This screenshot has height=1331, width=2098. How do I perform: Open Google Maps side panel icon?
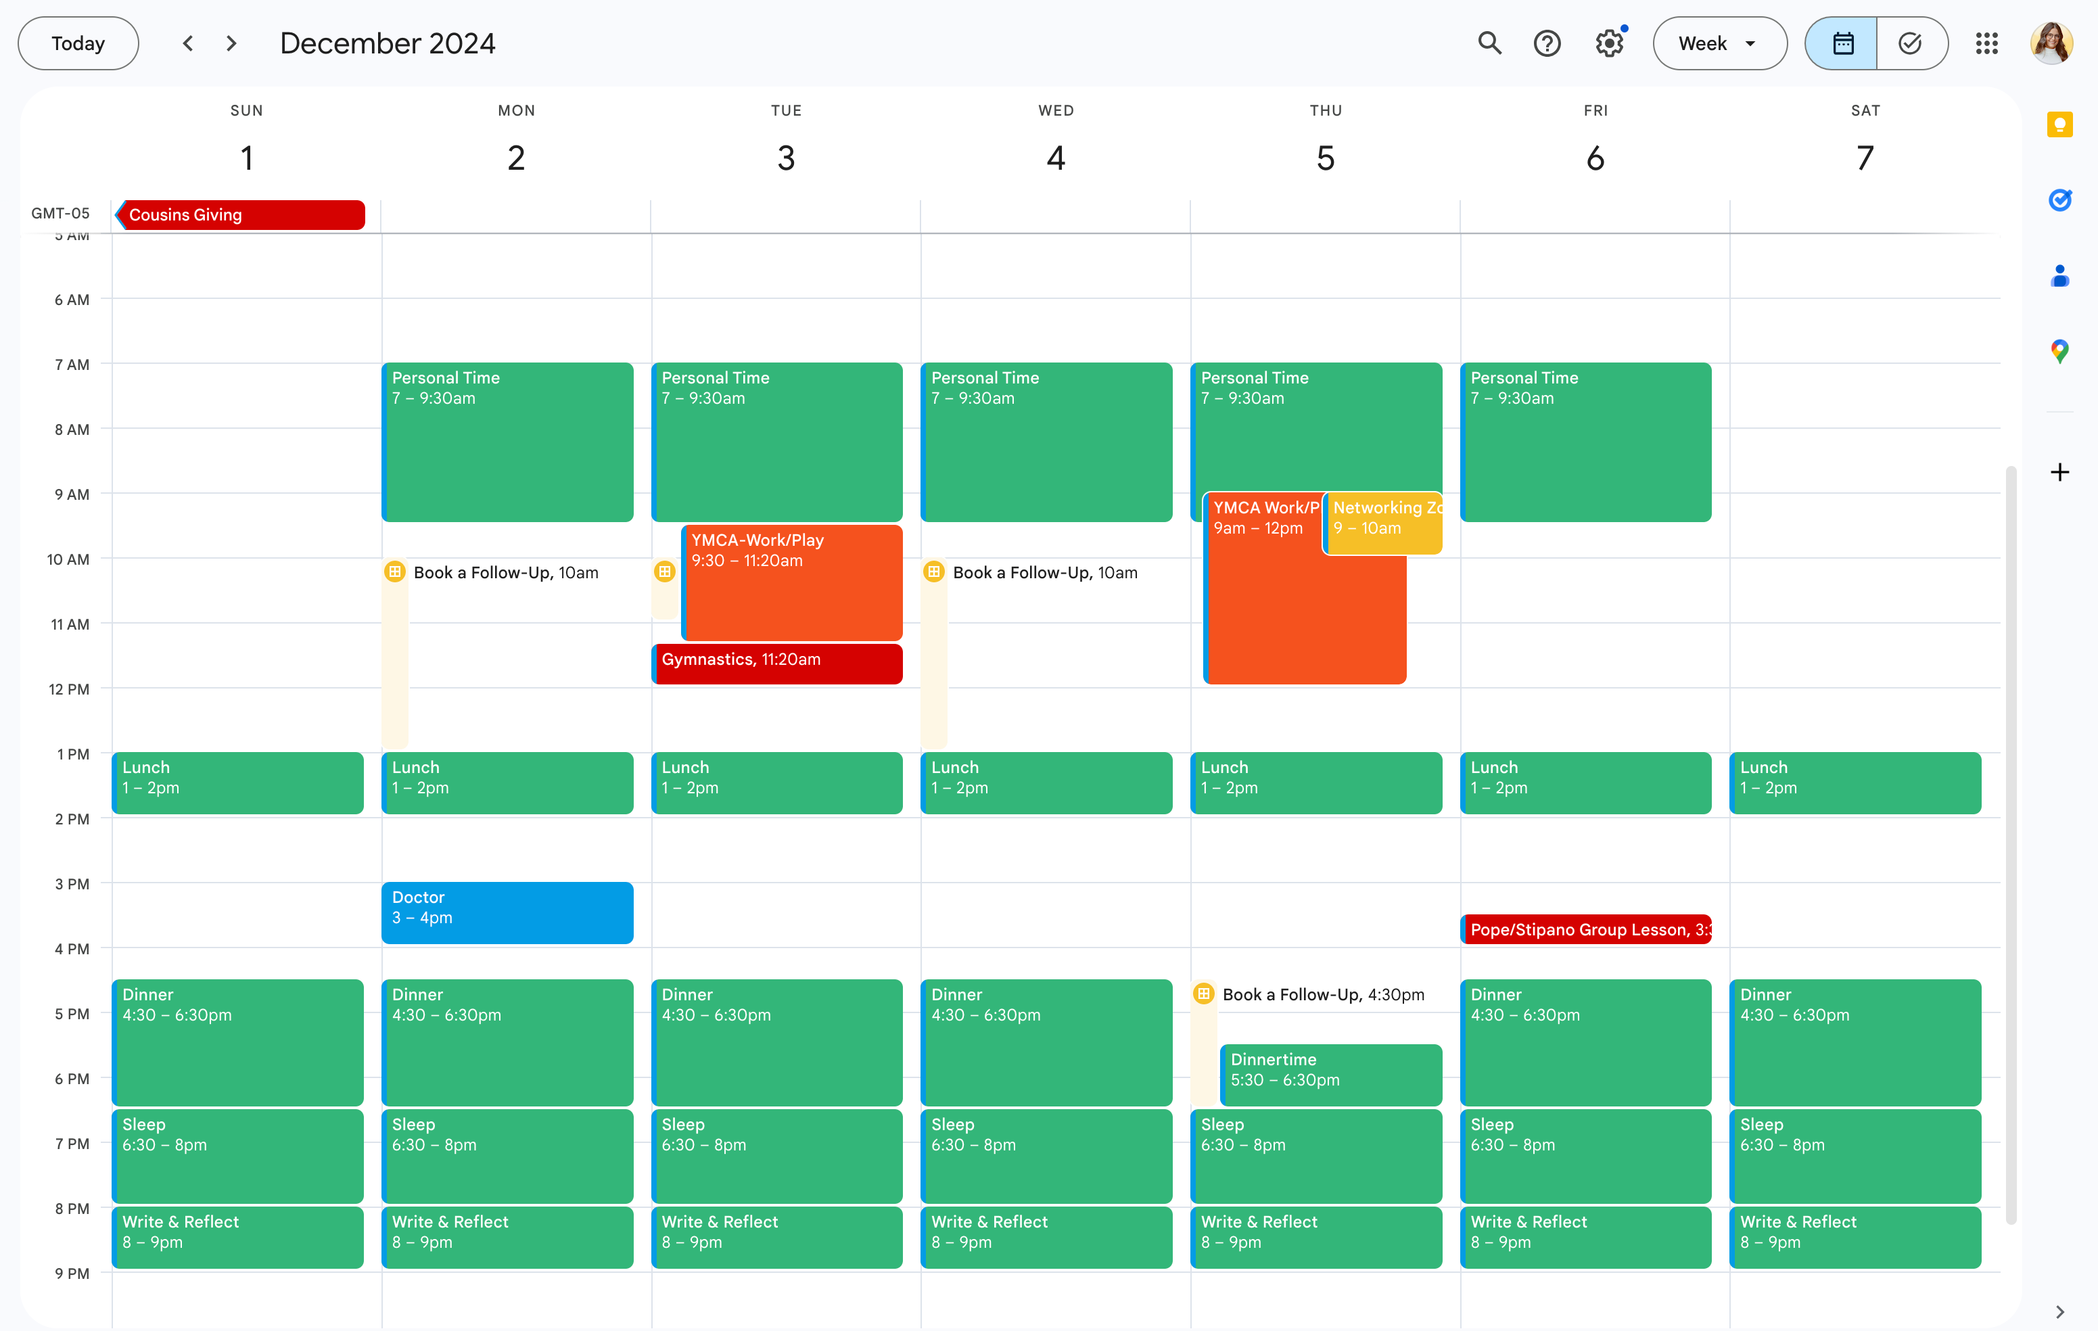(x=2059, y=351)
